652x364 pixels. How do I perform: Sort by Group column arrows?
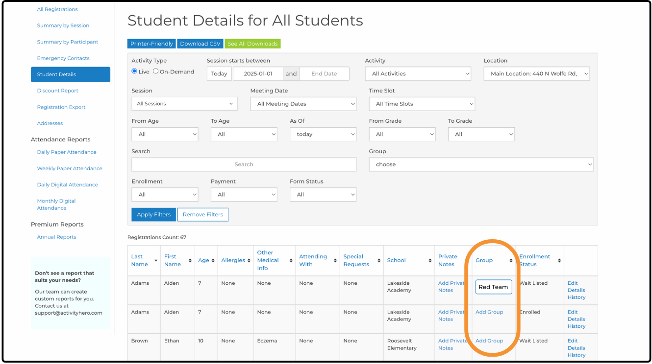tap(511, 261)
